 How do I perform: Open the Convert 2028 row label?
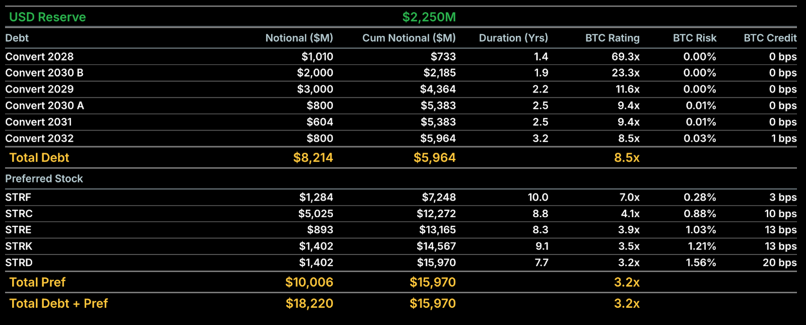pyautogui.click(x=39, y=56)
